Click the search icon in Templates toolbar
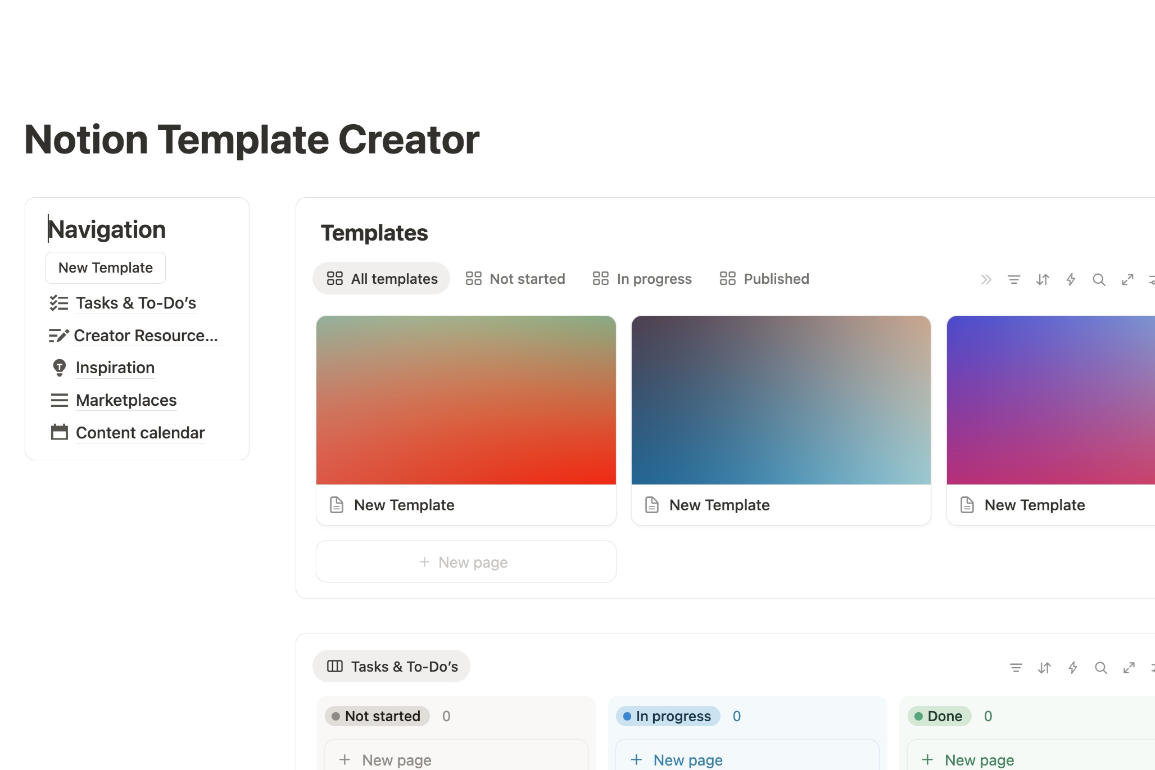 click(1099, 279)
